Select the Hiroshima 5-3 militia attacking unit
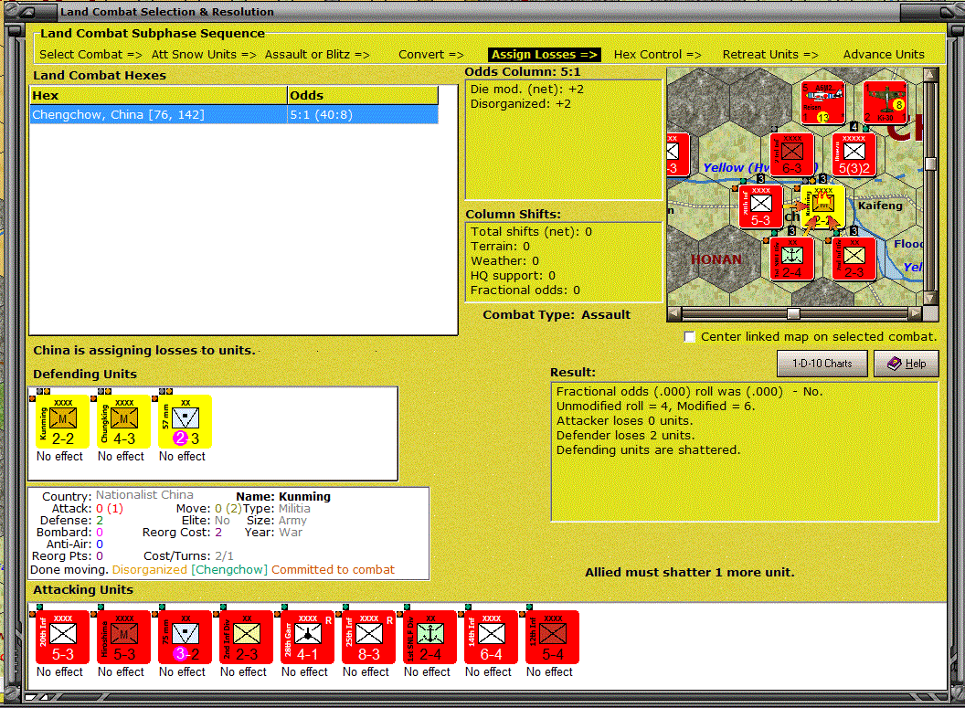The width and height of the screenshot is (965, 708). click(x=123, y=638)
